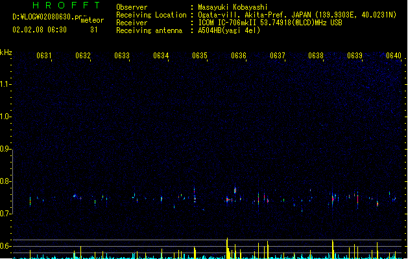Click the 0632 time marker
408x259 pixels.
[83, 56]
